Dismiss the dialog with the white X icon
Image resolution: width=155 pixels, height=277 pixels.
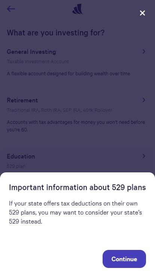[142, 13]
